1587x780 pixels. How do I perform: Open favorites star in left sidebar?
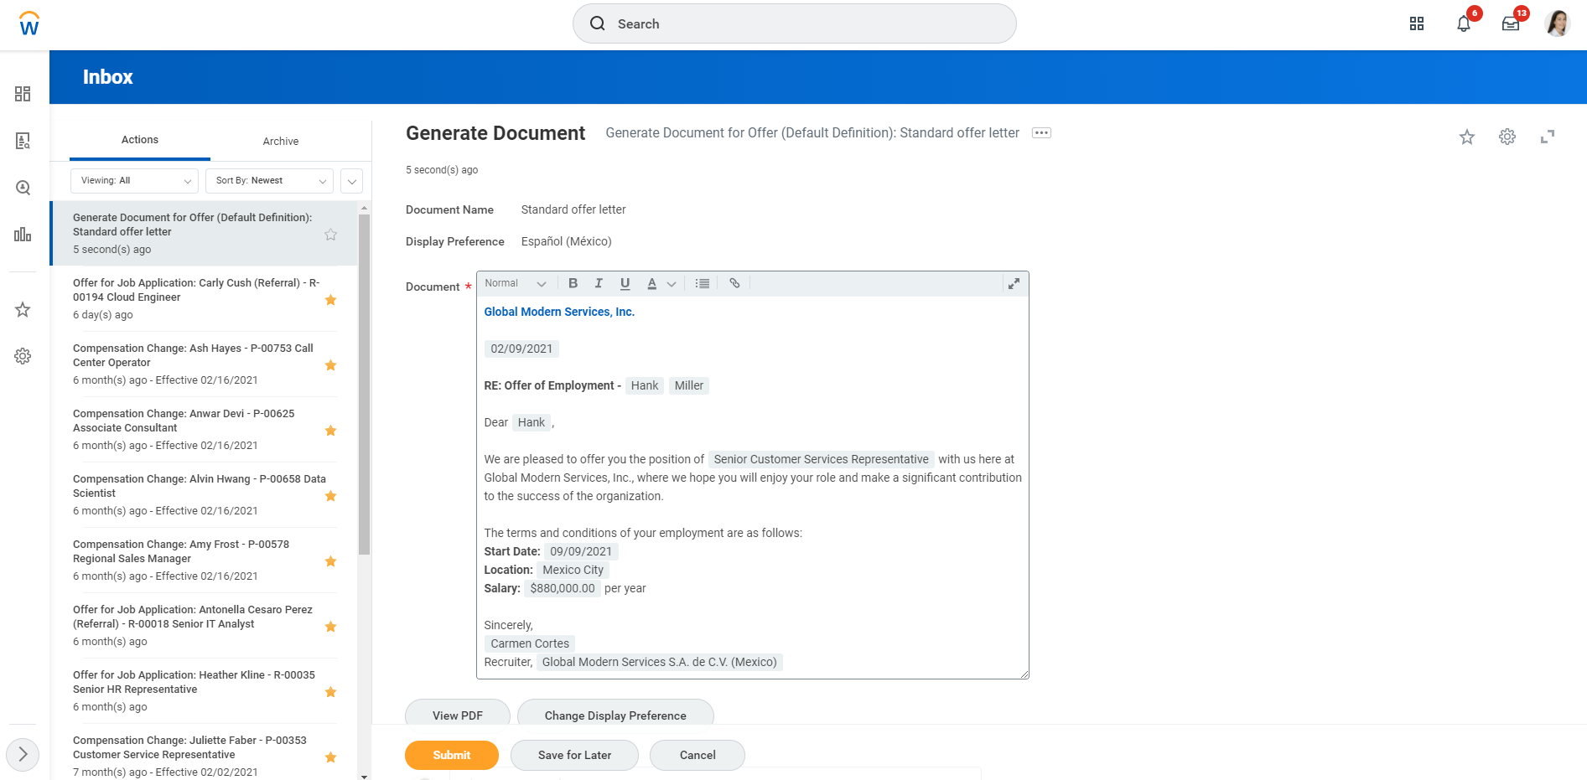23,310
